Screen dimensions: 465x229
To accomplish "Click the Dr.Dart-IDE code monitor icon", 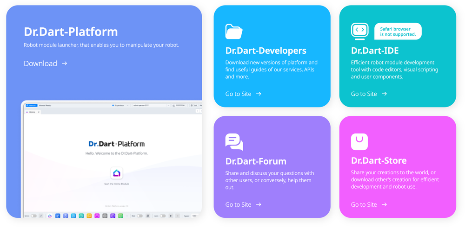I will (360, 32).
